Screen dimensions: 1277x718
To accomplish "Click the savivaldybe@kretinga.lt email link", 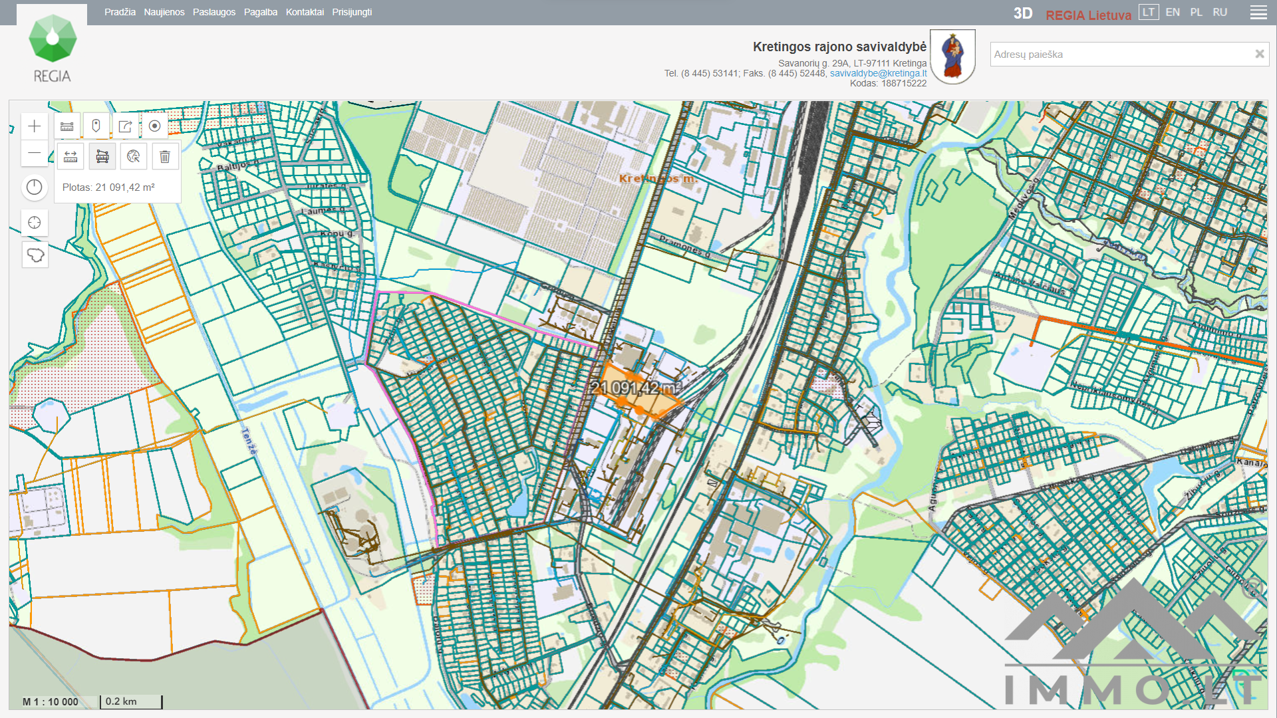I will [x=878, y=73].
